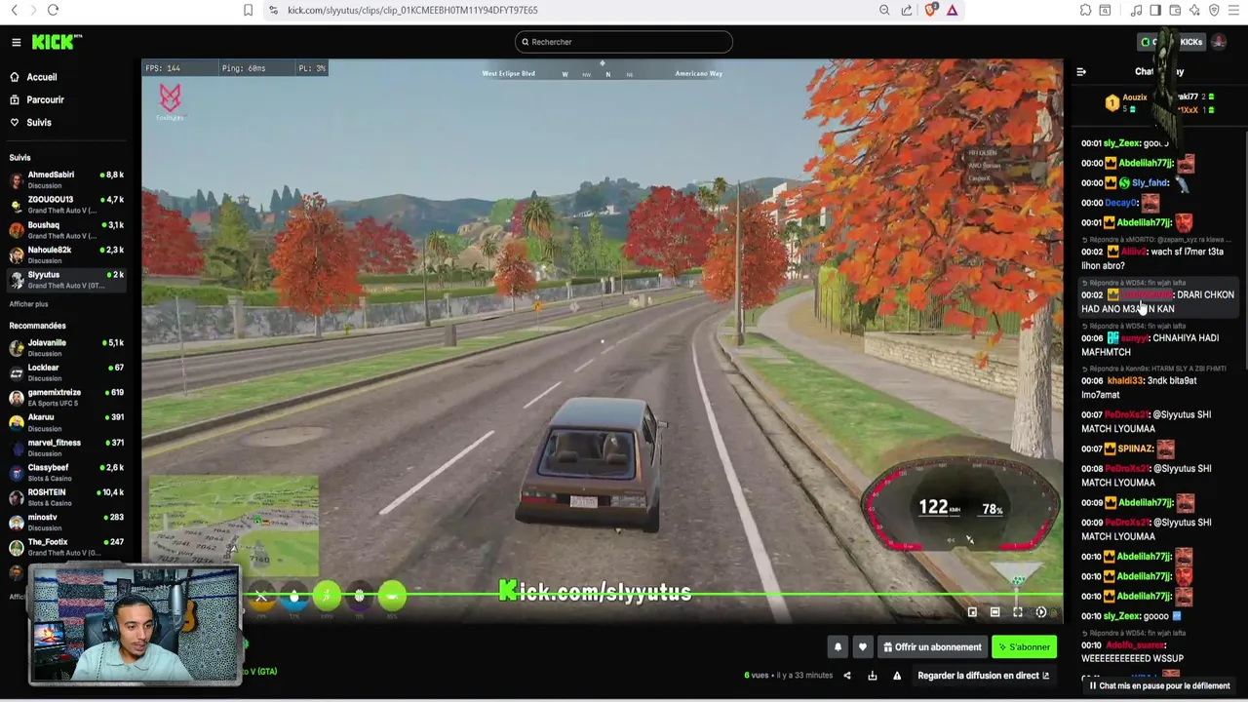Viewport: 1248px width, 702px height.
Task: Open recommended channel minostv
Action: coord(66,522)
